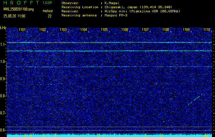Click the gray vertical bar on the left axis
Screen dimensions: 215x137
point(7,79)
